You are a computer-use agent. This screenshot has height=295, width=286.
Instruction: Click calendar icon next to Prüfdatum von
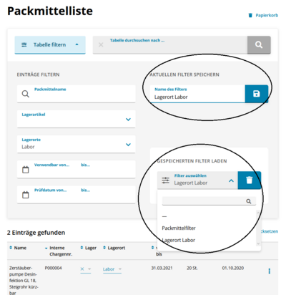26,195
